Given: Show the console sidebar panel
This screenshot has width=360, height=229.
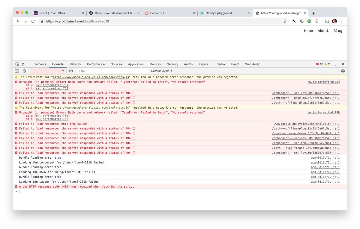Looking at the screenshot, I should (x=17, y=71).
